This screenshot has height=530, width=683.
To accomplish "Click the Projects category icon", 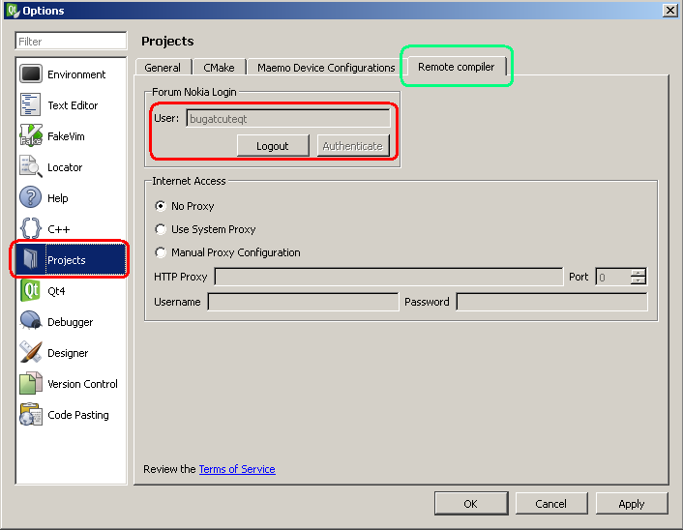I will [x=31, y=259].
